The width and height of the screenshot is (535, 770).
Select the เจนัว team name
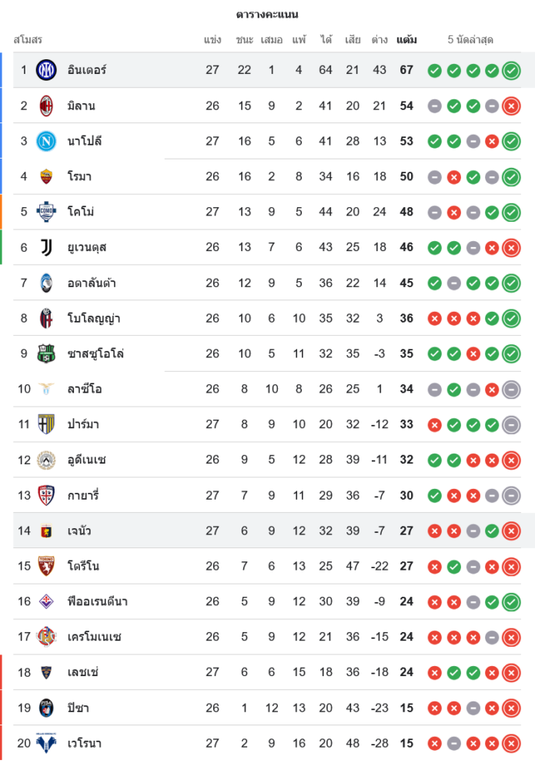[80, 531]
